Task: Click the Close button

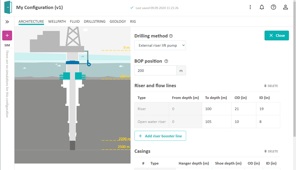Action: [x=276, y=36]
